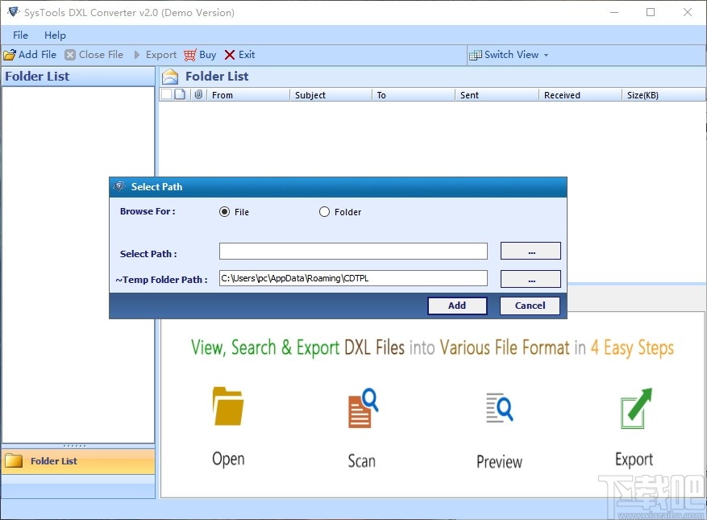Click the Add button in Select Path dialog
707x520 pixels.
click(x=457, y=306)
